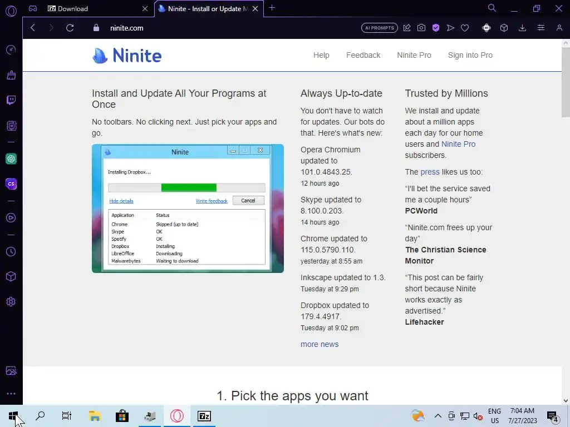
Task: Open sidebar three-dots setup menu
Action: point(11,394)
